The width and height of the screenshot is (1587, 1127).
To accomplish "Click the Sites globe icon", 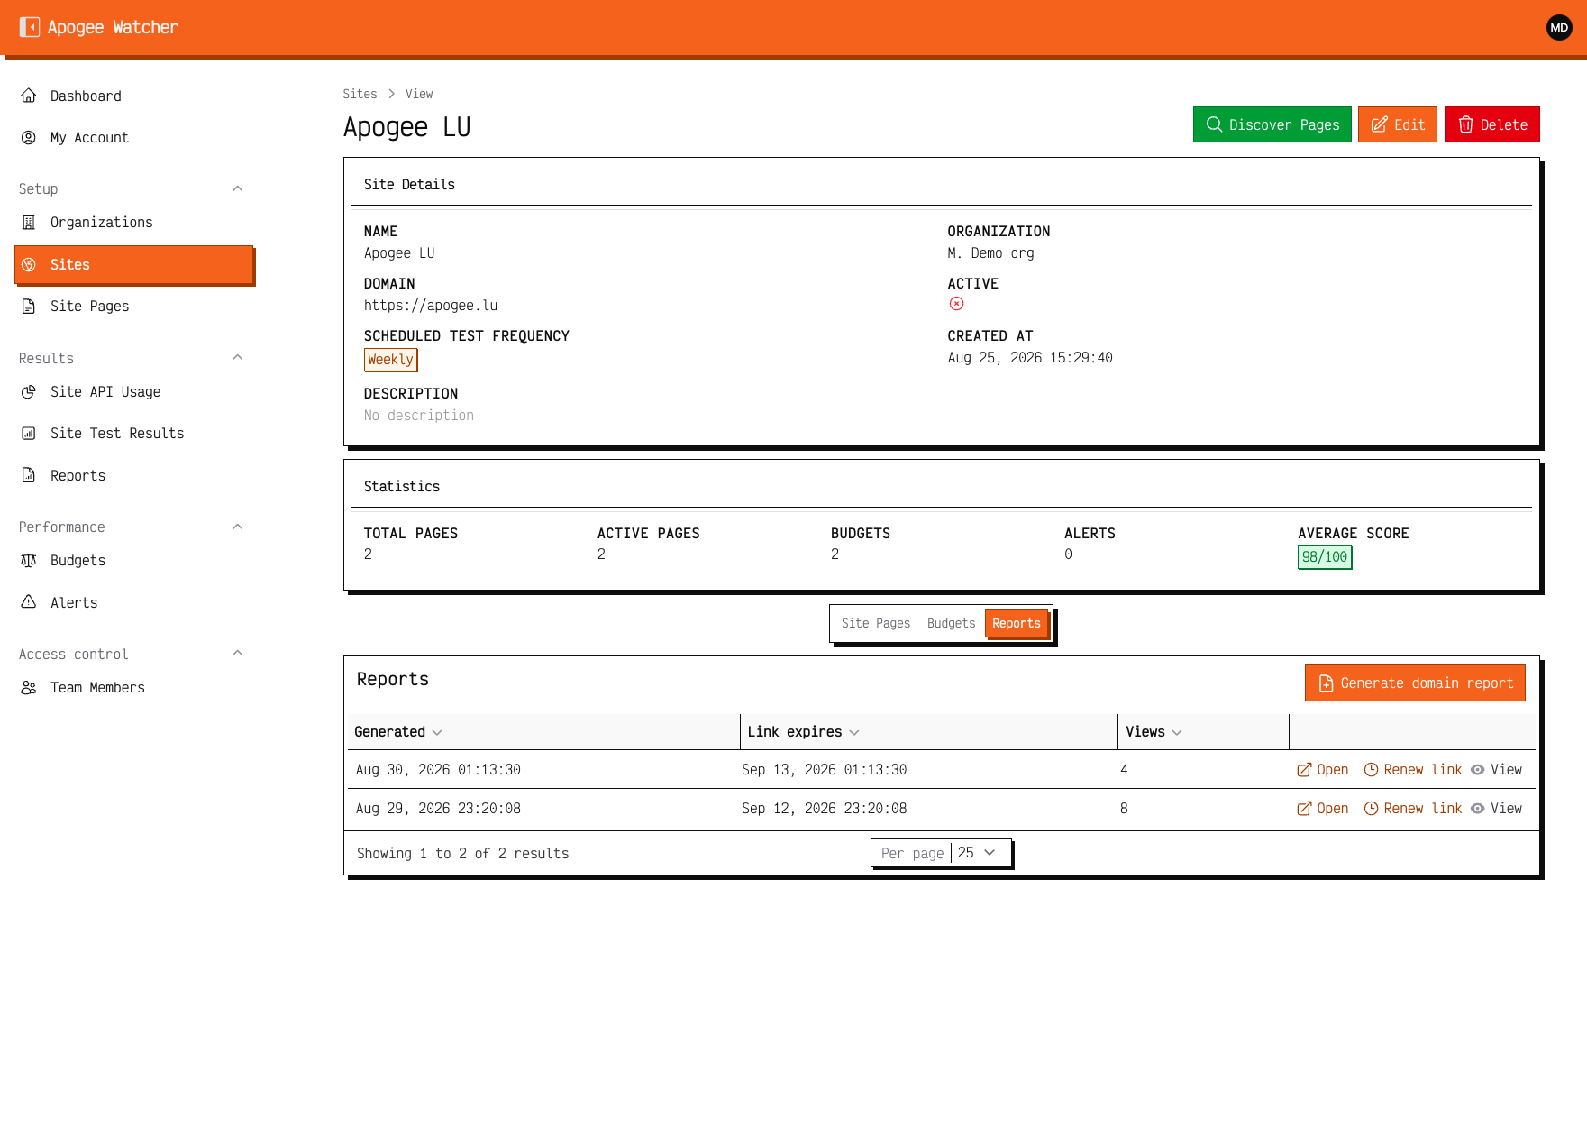I will pyautogui.click(x=29, y=264).
